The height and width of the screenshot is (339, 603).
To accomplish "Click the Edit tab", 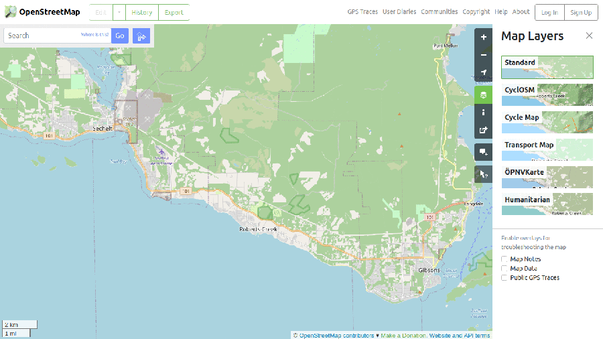I will click(100, 12).
